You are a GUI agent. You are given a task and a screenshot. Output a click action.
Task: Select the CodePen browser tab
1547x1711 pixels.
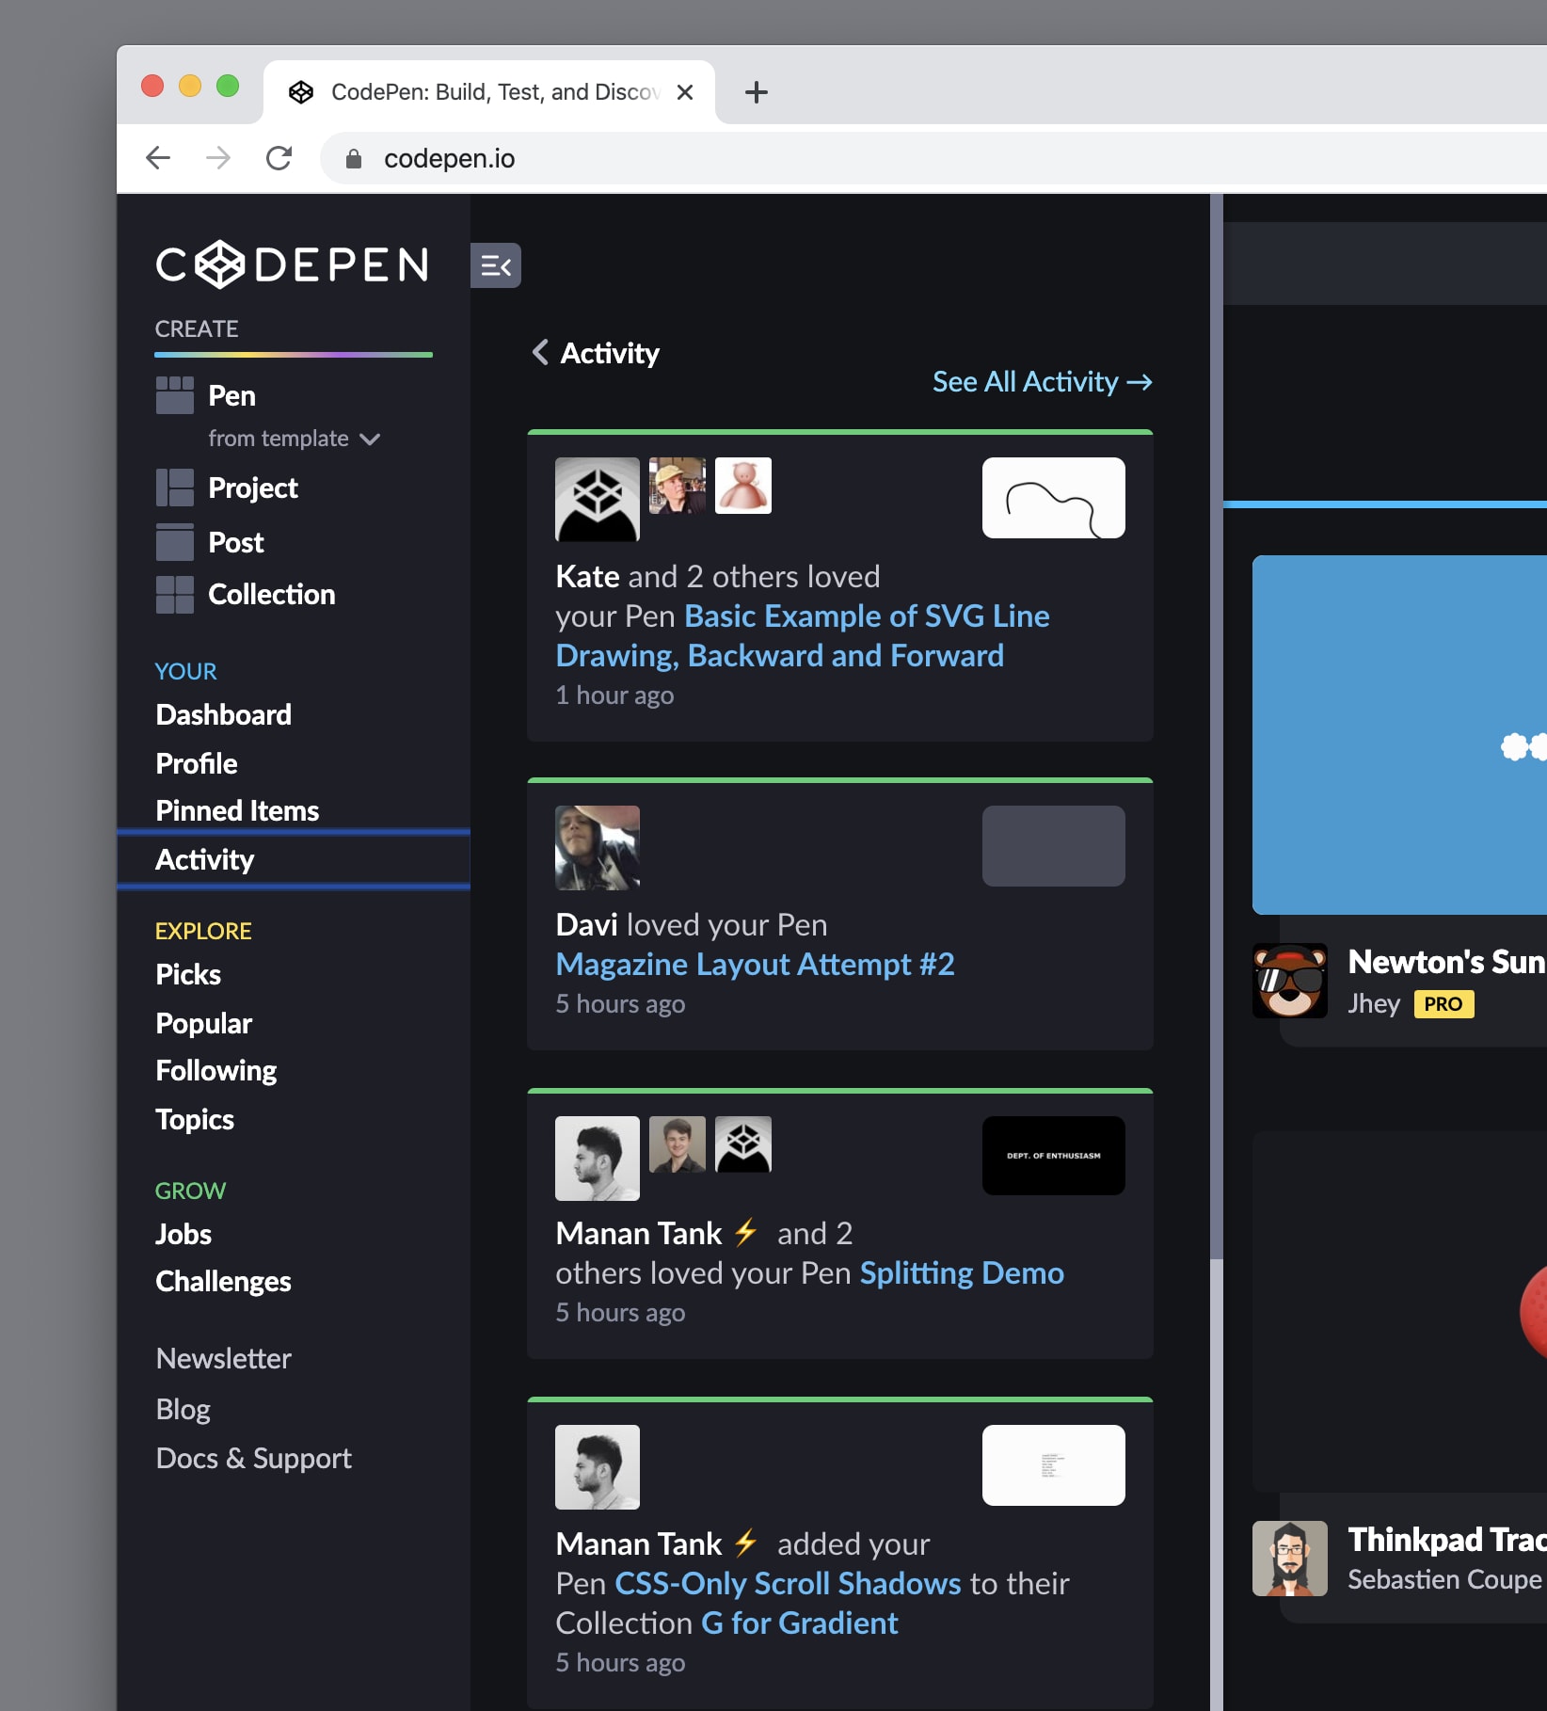pos(489,92)
